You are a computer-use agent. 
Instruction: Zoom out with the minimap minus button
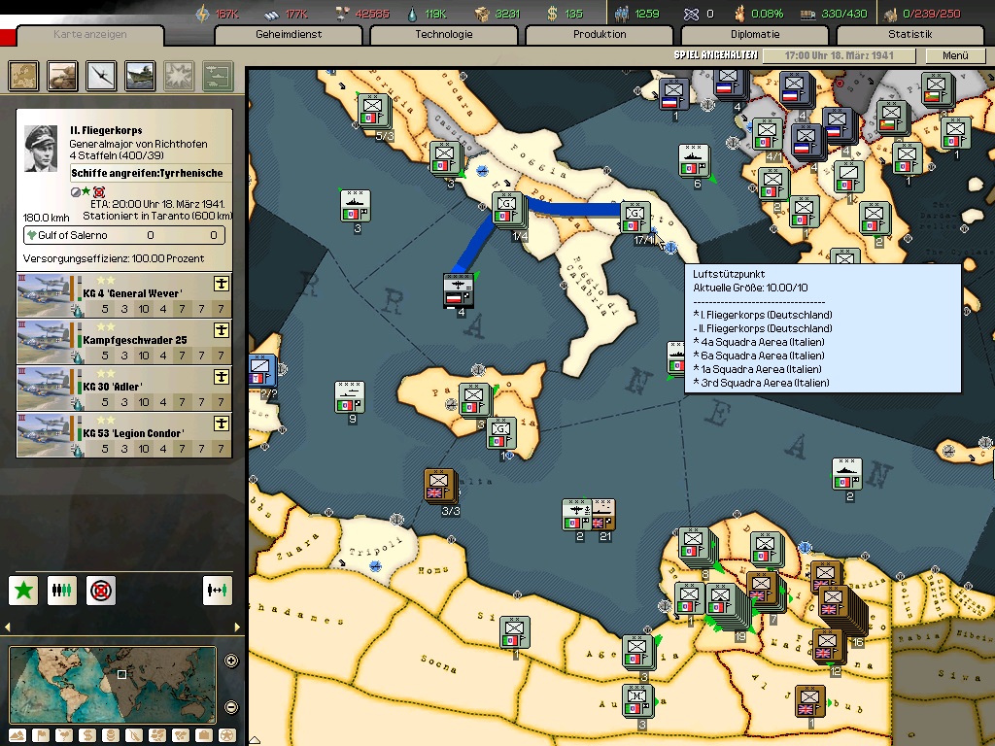pos(231,707)
